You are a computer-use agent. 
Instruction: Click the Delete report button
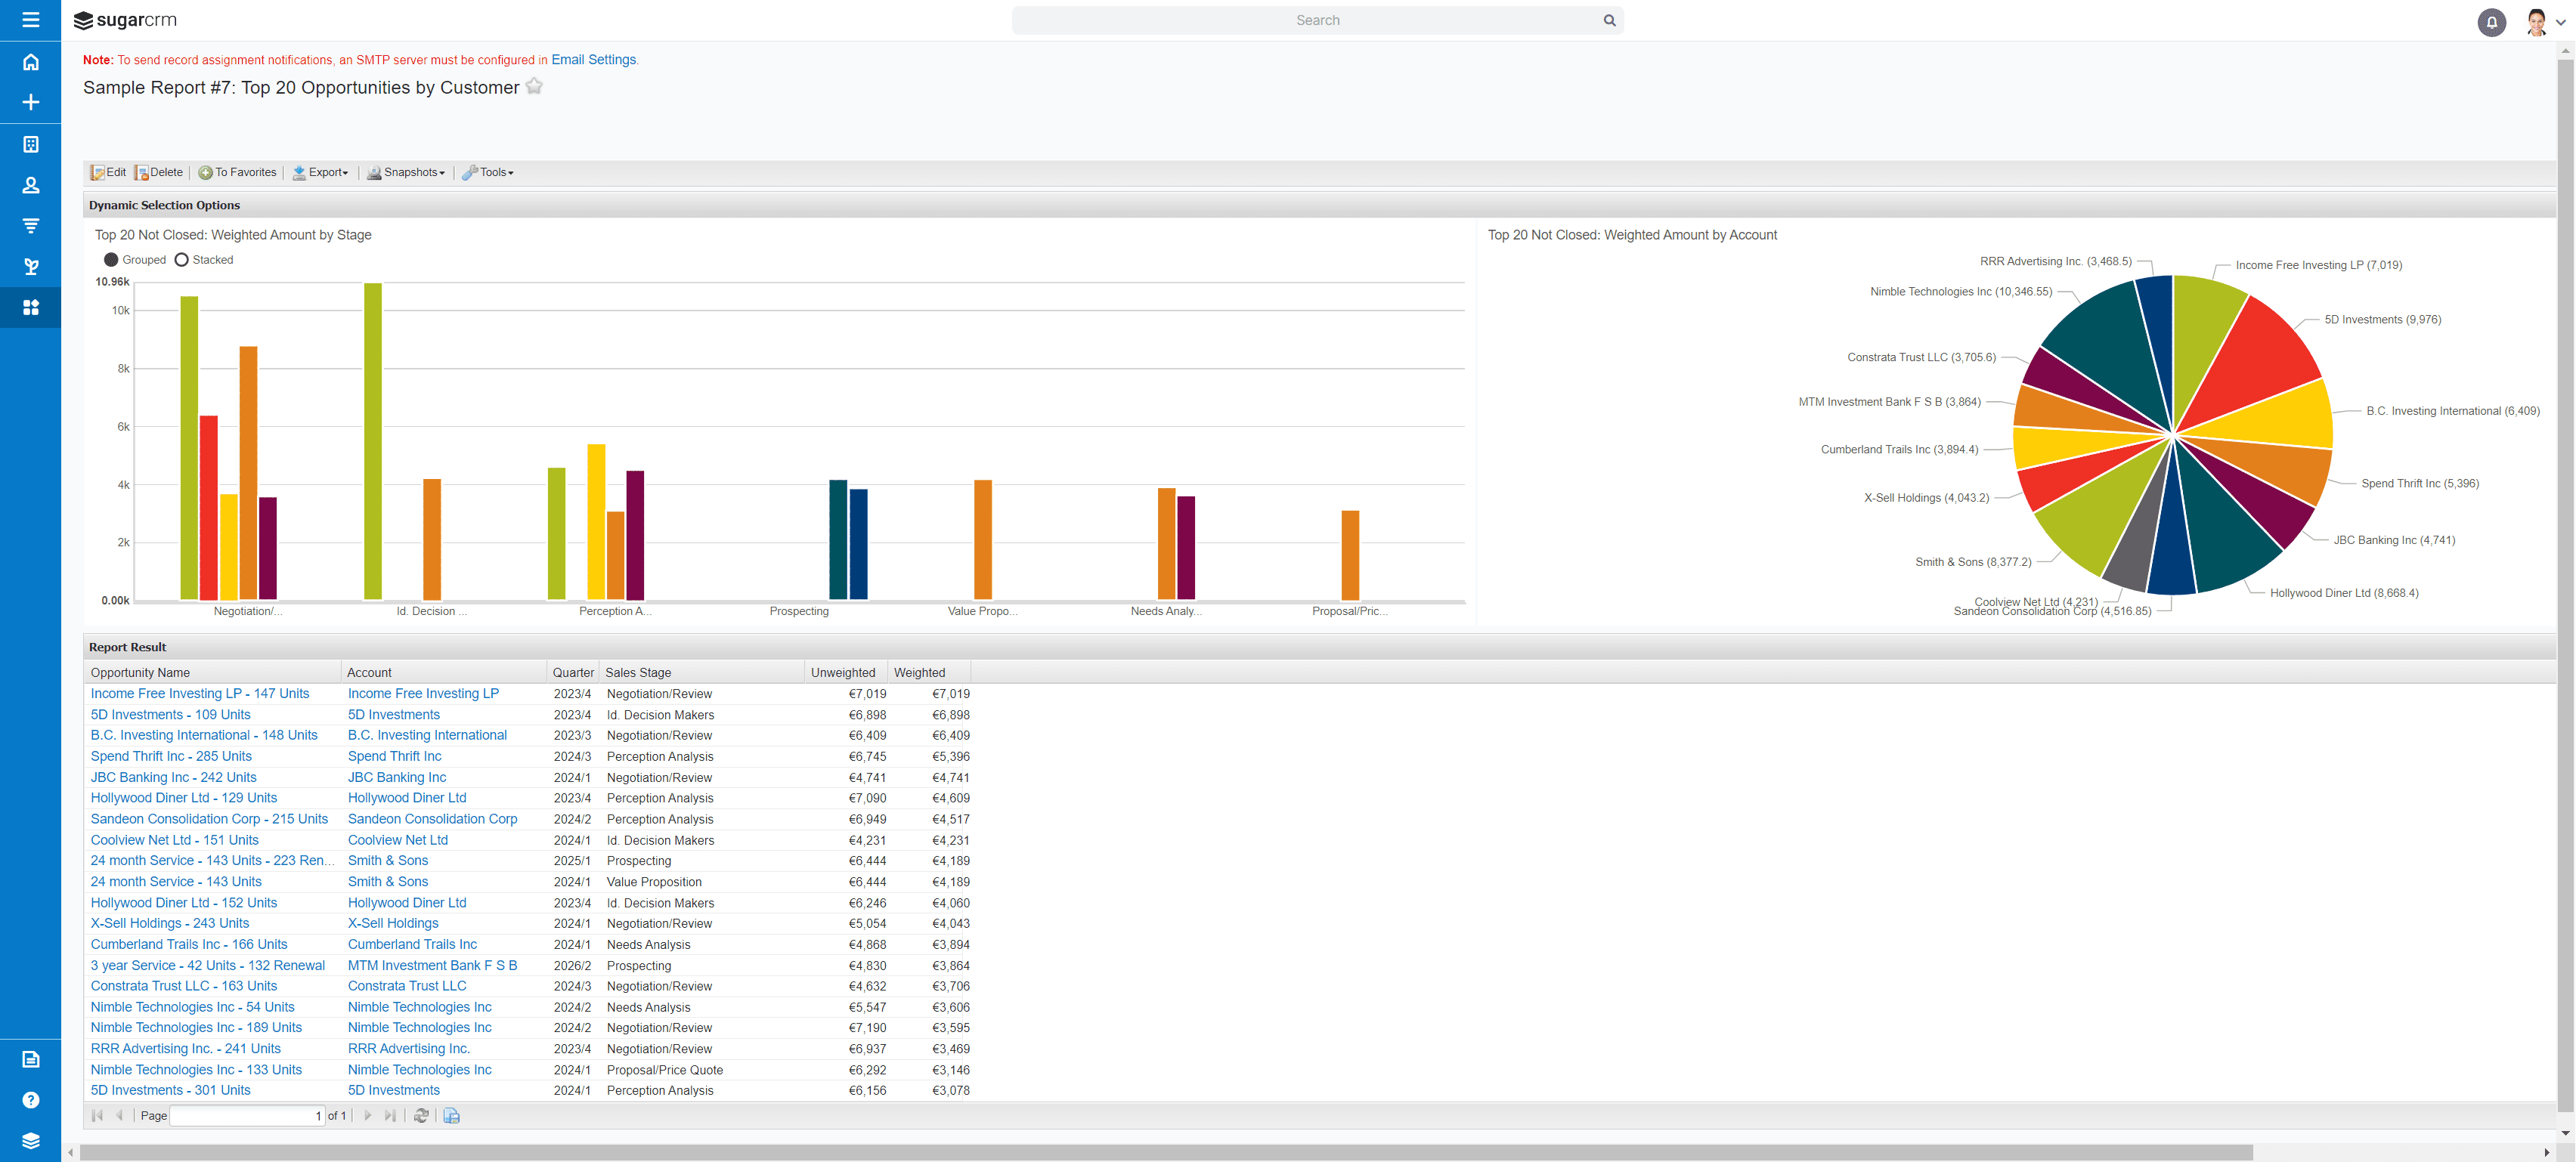(159, 172)
